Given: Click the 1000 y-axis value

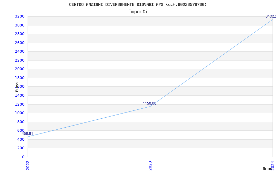Looking at the screenshot, I should click(x=20, y=113).
